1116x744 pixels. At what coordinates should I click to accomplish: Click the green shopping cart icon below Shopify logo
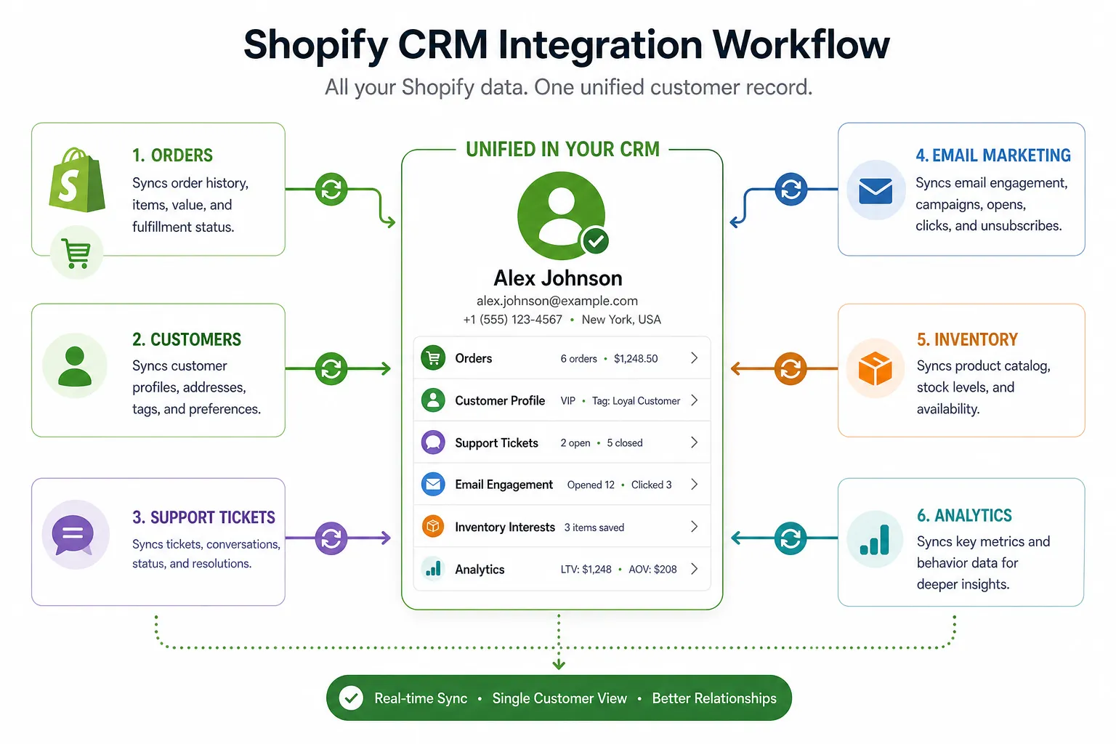77,253
